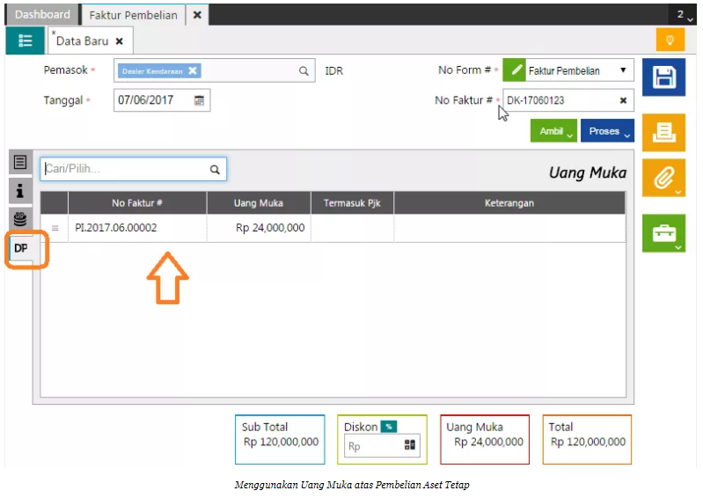Open the list view icon beside Data Baru

point(25,40)
